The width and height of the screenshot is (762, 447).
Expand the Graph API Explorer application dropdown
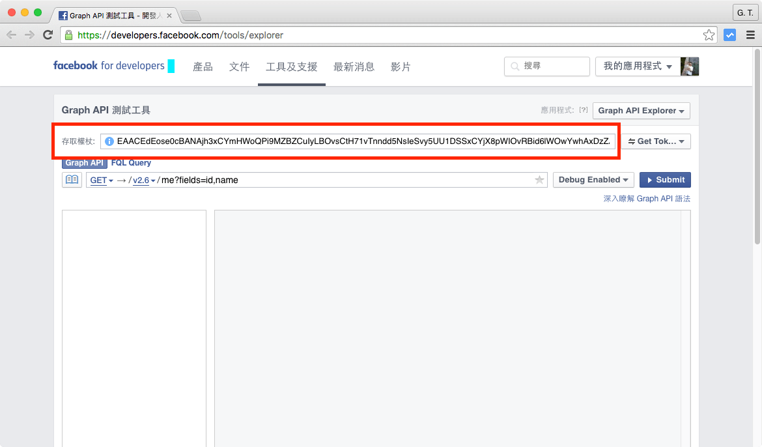[641, 111]
